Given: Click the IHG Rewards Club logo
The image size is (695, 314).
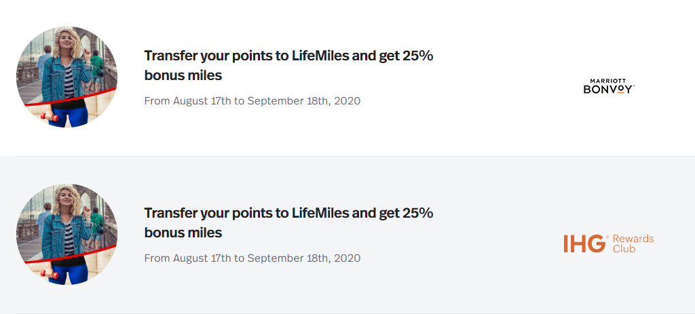Looking at the screenshot, I should click(x=609, y=243).
